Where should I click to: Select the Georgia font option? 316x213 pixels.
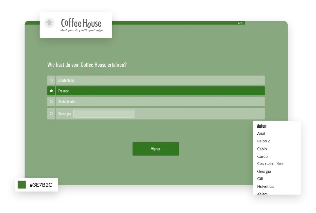pyautogui.click(x=264, y=171)
